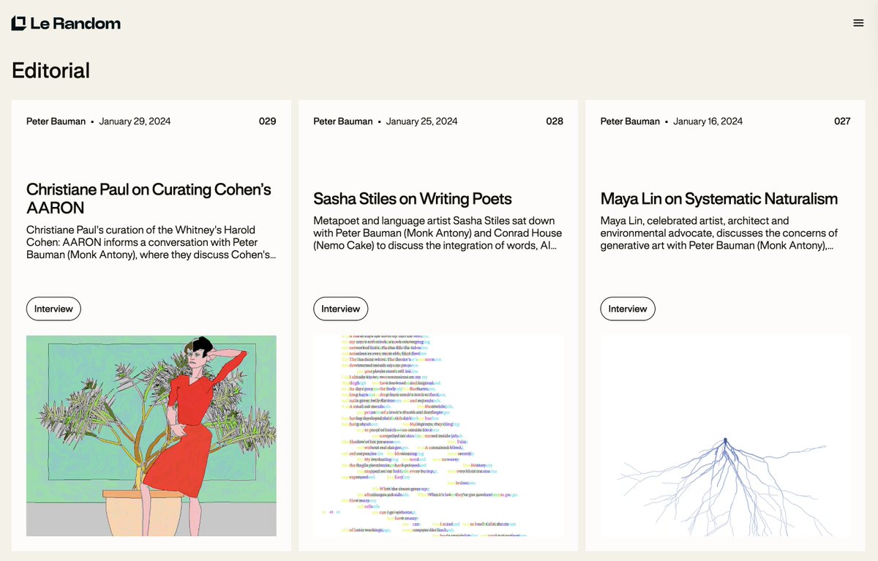Click Interview tag on Maya Lin card
Image resolution: width=878 pixels, height=561 pixels.
[x=628, y=309]
